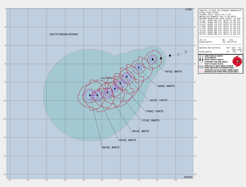Click the Diego Garcia location marker
This screenshot has width=246, height=187.
pos(105,76)
